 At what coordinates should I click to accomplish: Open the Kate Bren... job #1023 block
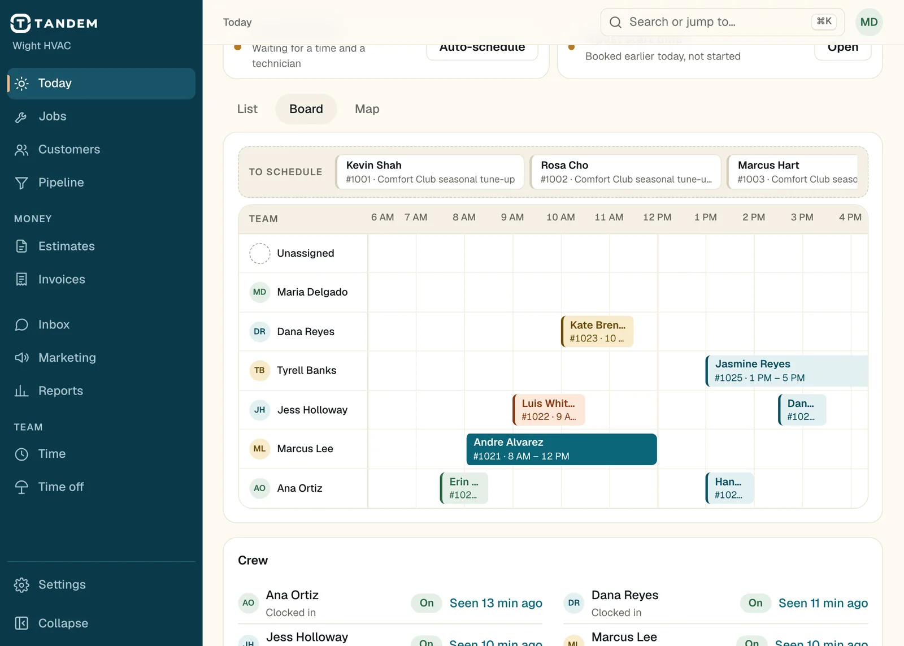(597, 332)
